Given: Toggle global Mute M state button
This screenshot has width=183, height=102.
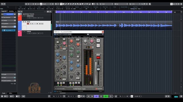Looking at the screenshot, I should click(26, 4).
